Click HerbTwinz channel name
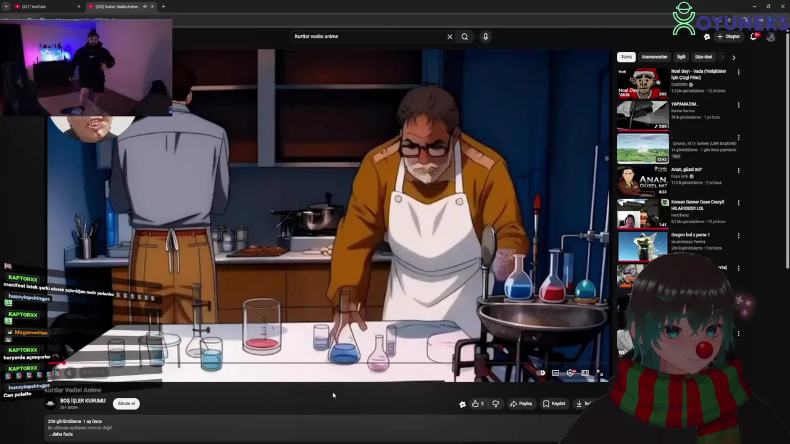Viewport: 790px width, 444px height. point(680,215)
